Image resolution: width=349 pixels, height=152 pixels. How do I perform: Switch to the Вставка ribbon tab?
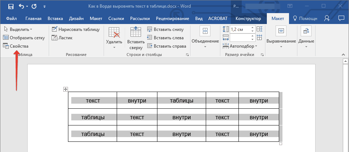click(55, 19)
